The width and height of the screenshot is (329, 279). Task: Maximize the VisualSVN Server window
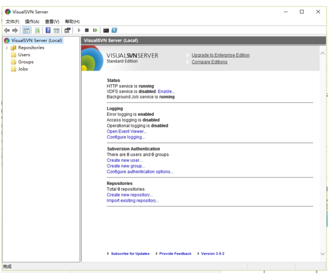[x=302, y=12]
